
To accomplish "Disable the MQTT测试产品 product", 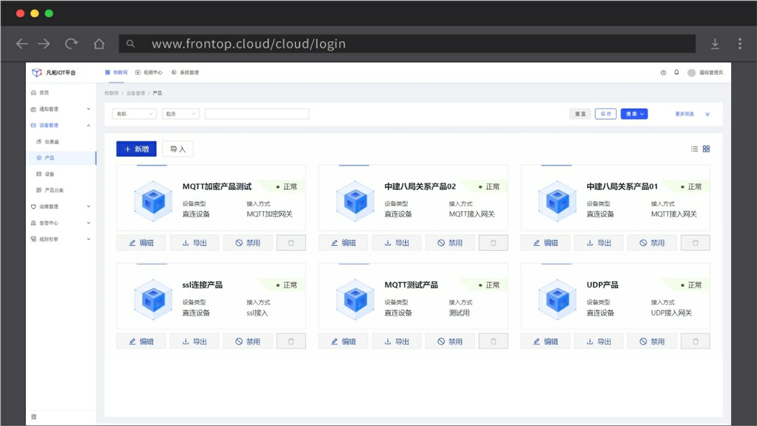I will click(x=450, y=341).
